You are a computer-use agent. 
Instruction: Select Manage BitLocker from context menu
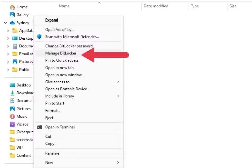[x=61, y=53]
